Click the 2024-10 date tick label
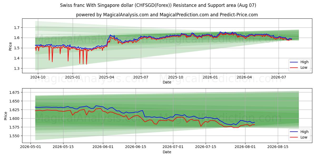The width and height of the screenshot is (316, 158). [x=38, y=77]
